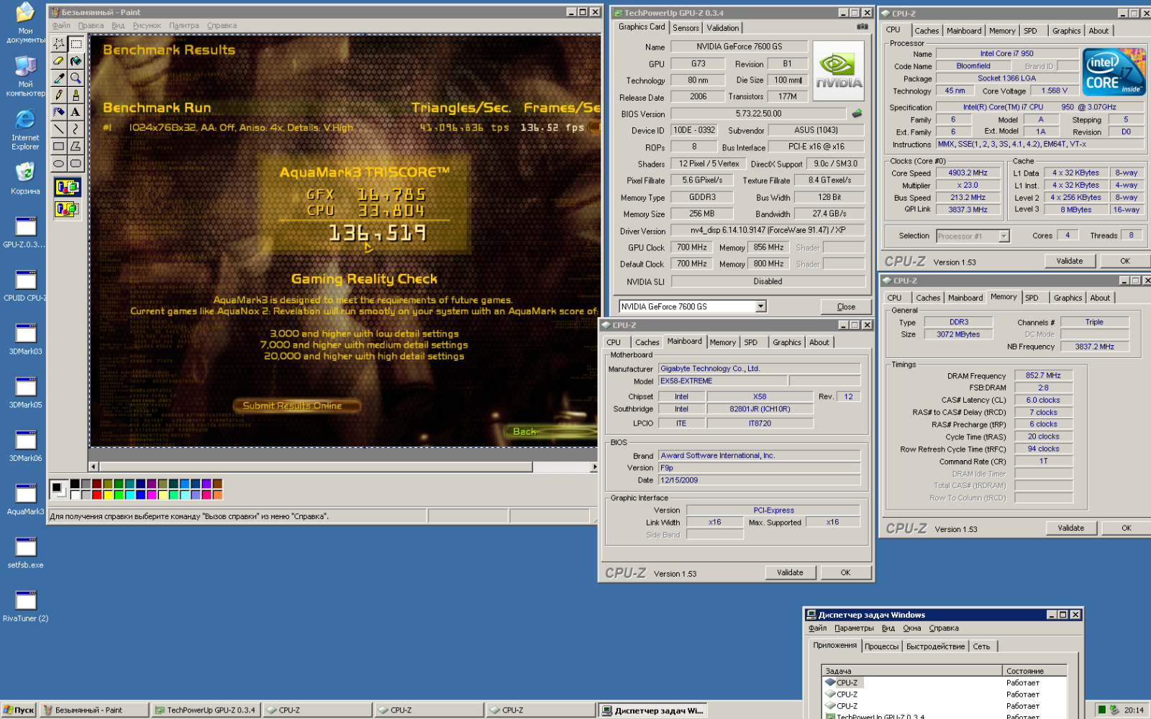
Task: Click the Задача column header in Task Manager
Action: click(x=912, y=671)
